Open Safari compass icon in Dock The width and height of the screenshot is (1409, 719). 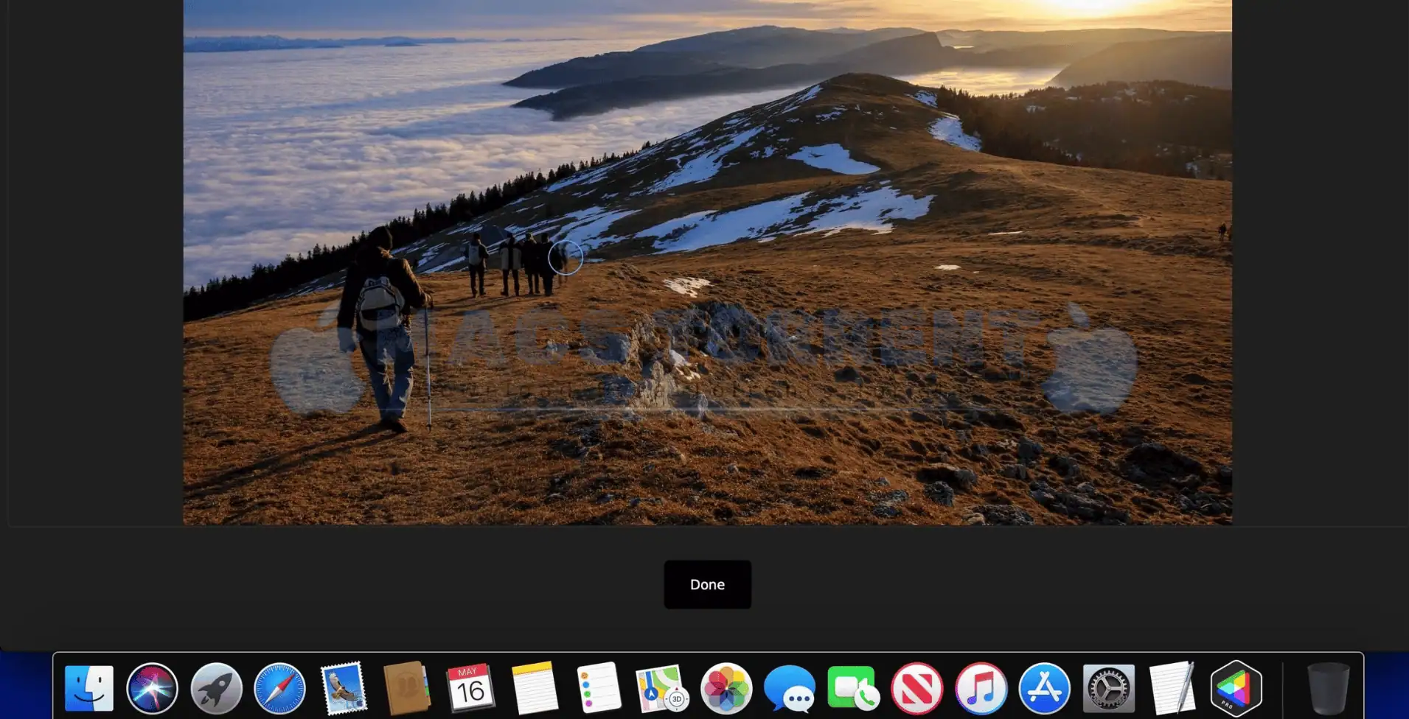(x=279, y=689)
